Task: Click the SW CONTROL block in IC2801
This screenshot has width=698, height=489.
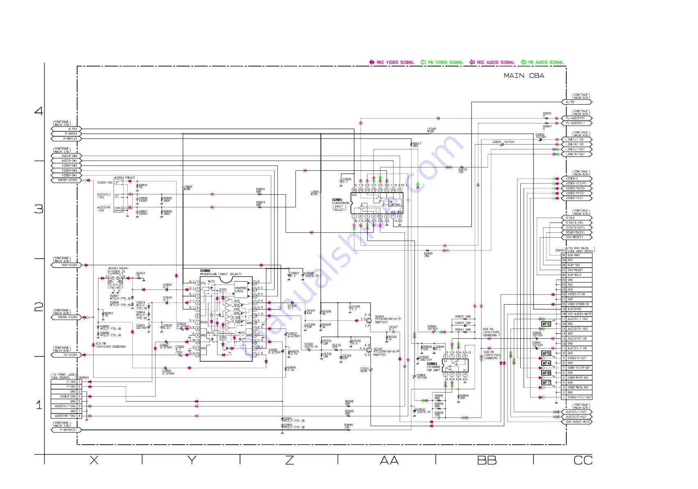Action: [395, 203]
